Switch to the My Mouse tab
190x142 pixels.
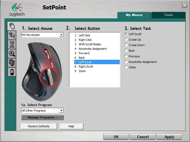click(x=134, y=15)
